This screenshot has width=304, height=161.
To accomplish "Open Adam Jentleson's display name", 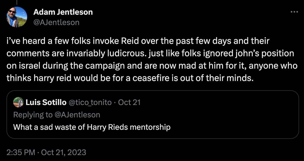I will [x=63, y=12].
